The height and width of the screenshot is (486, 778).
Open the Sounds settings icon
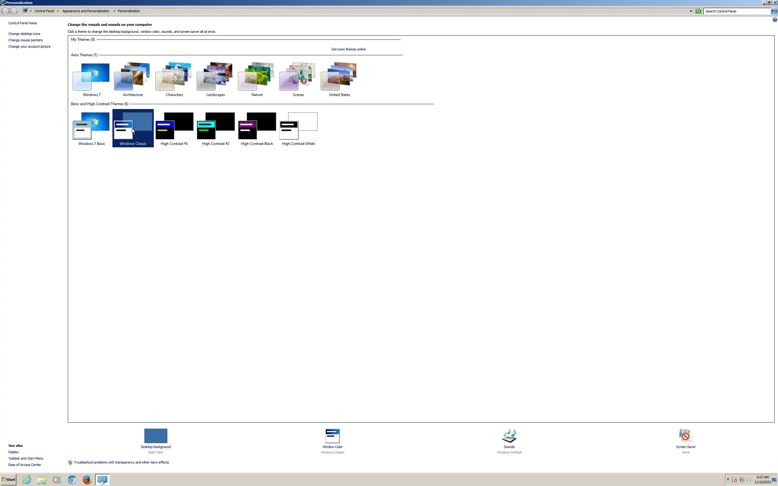pyautogui.click(x=509, y=436)
